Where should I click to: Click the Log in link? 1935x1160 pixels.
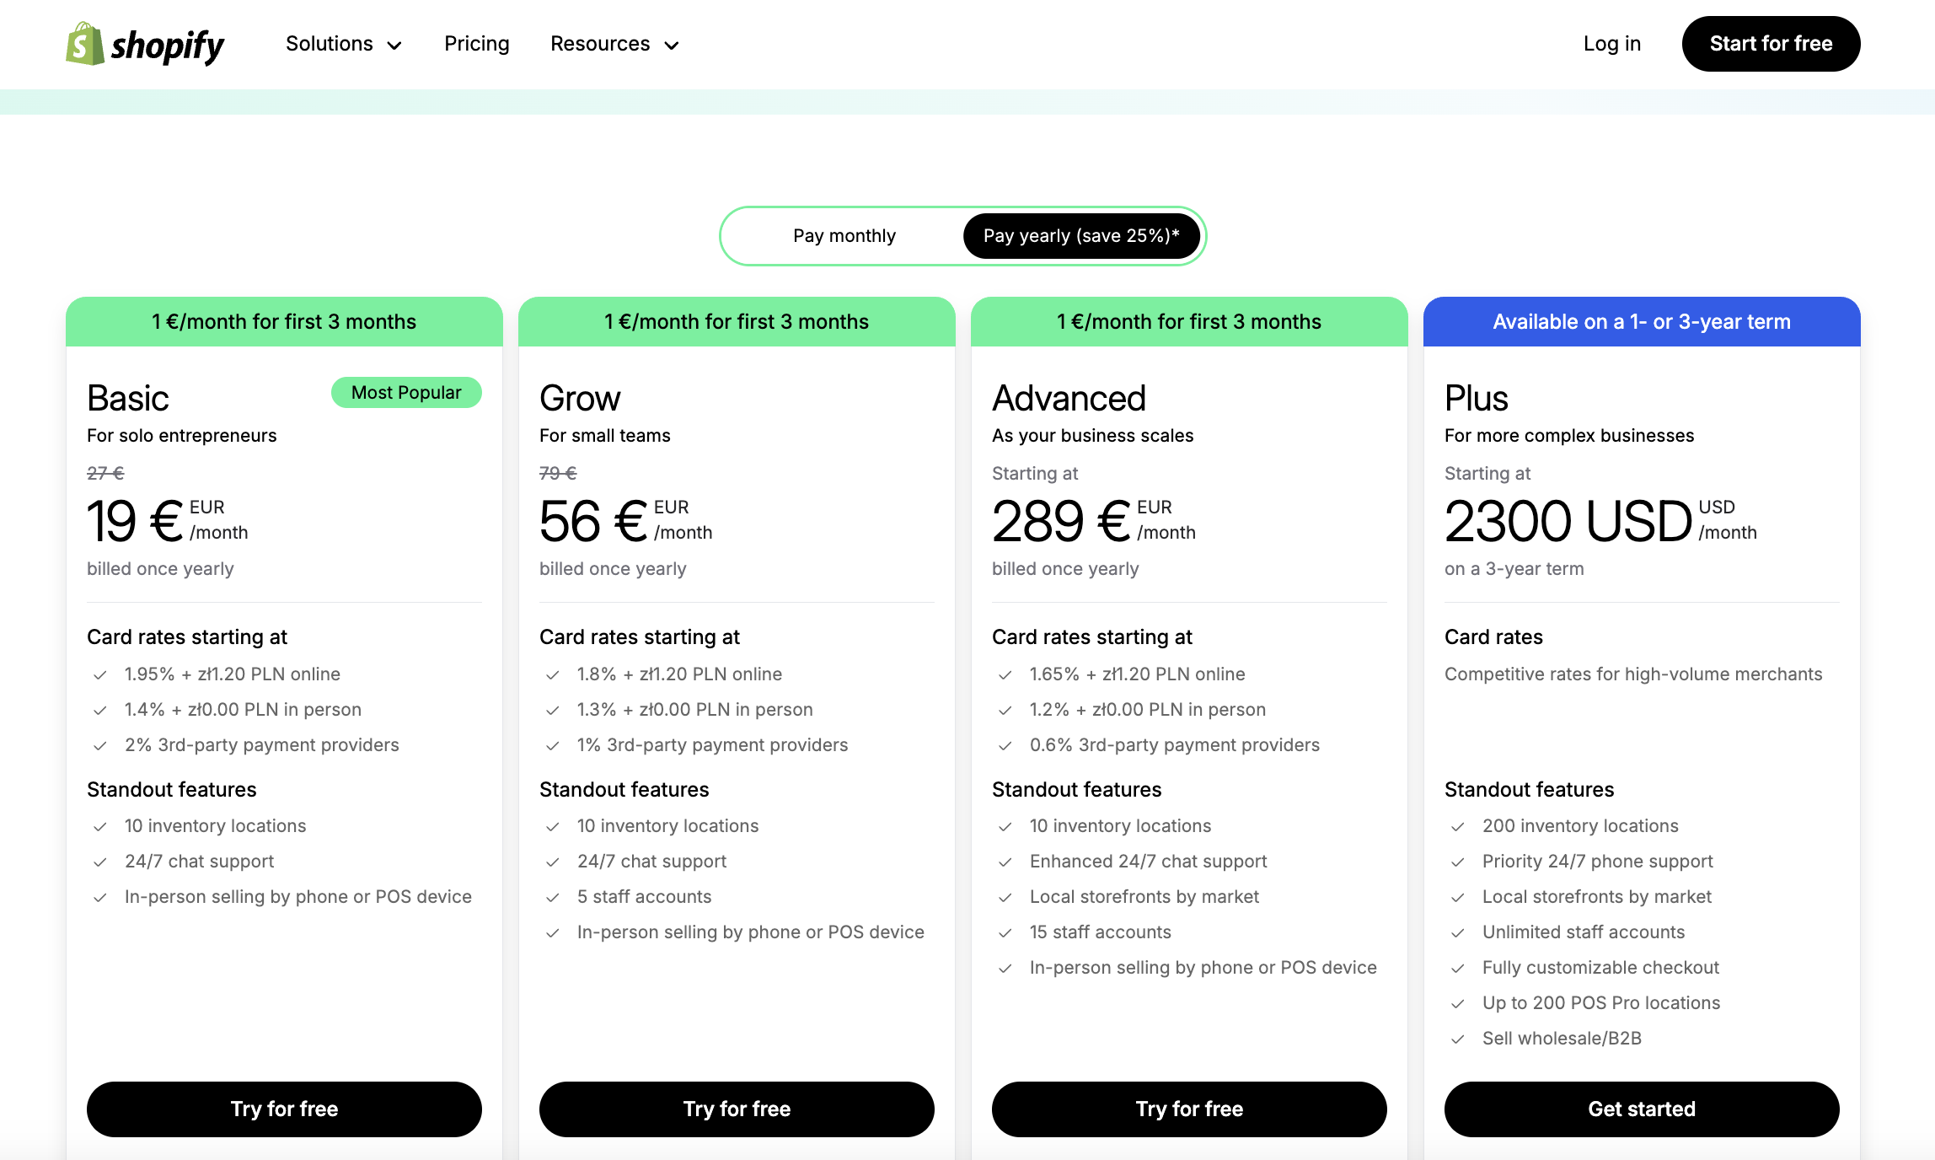coord(1611,44)
